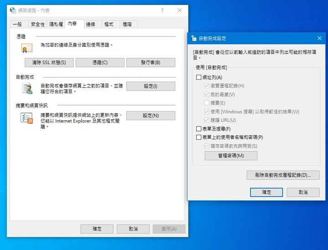The height and width of the screenshot is (250, 328).
Task: Switch to the 一般 tab
Action: [x=19, y=24]
